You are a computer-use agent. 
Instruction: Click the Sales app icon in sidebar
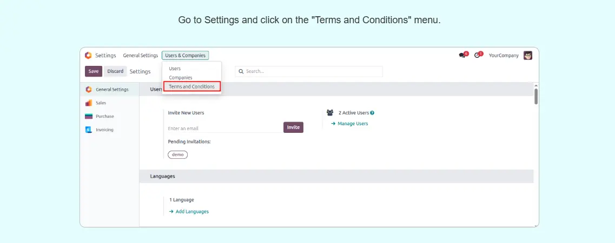click(89, 103)
